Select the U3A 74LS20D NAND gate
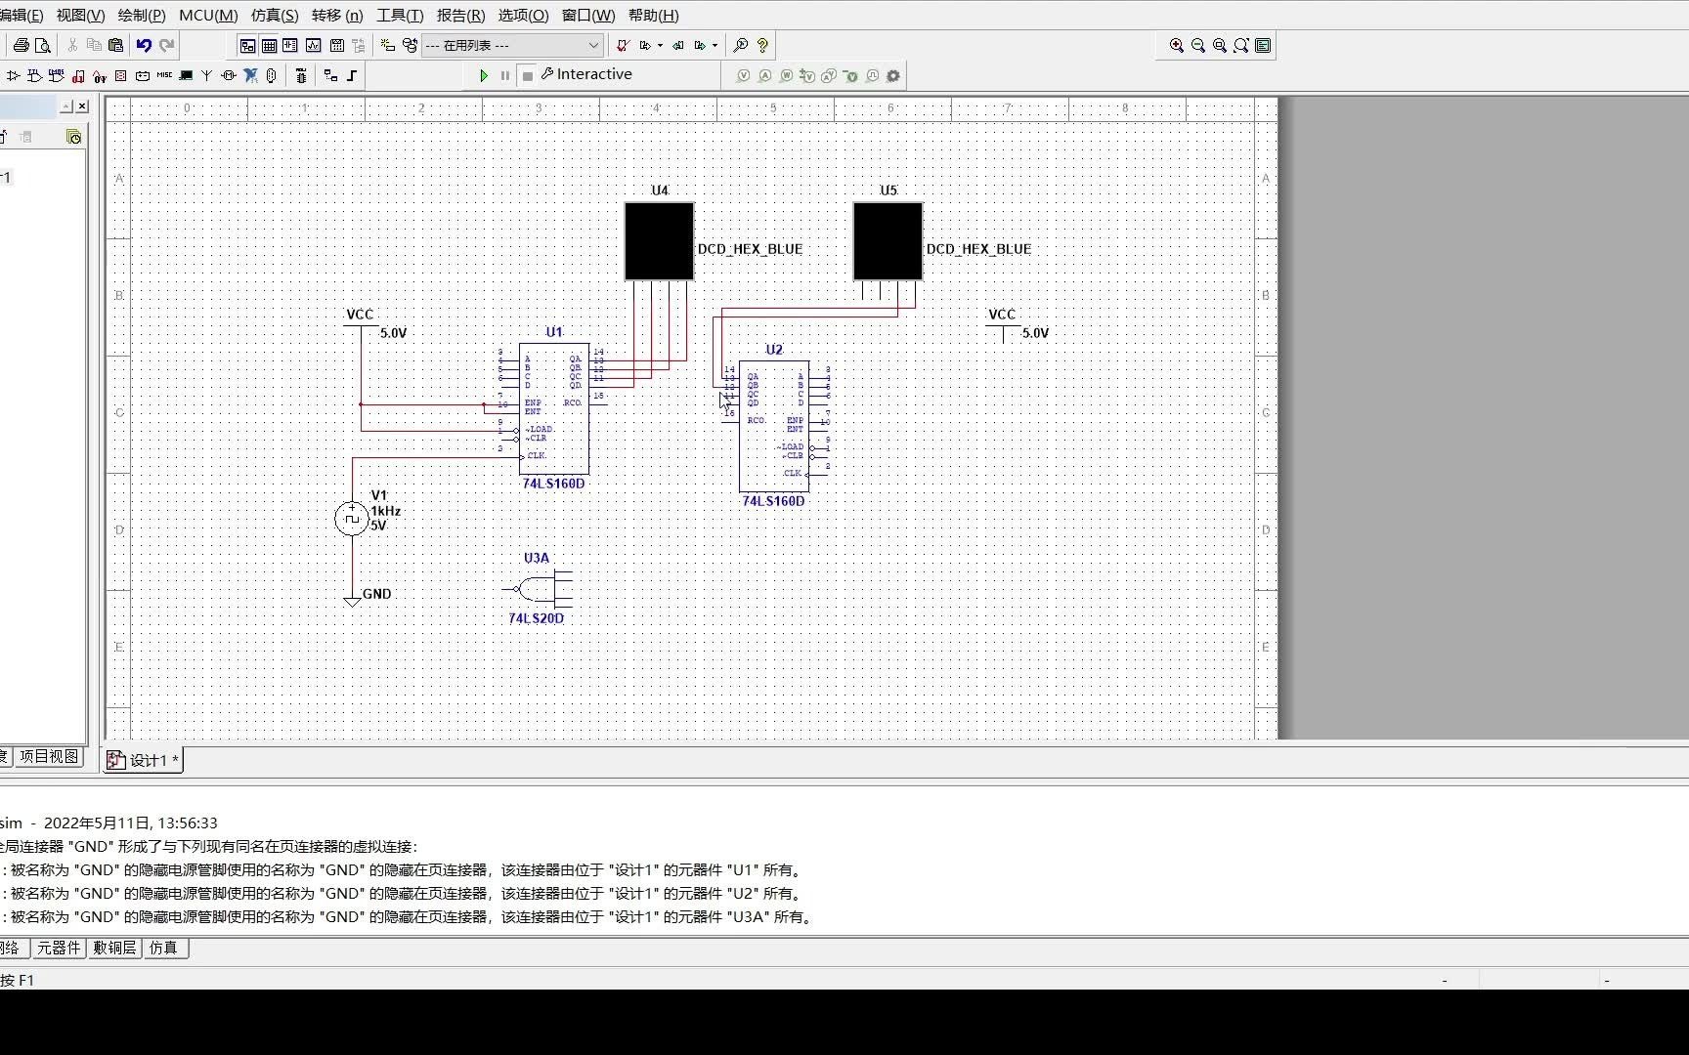Screen dimensions: 1689x1055 tap(537, 588)
